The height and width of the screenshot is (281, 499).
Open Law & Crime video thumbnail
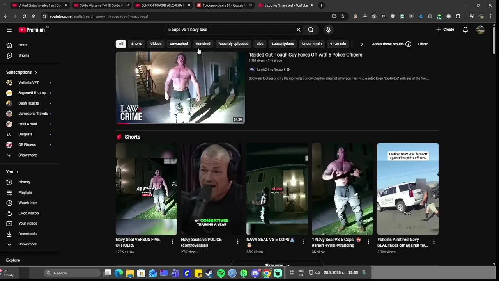[180, 88]
